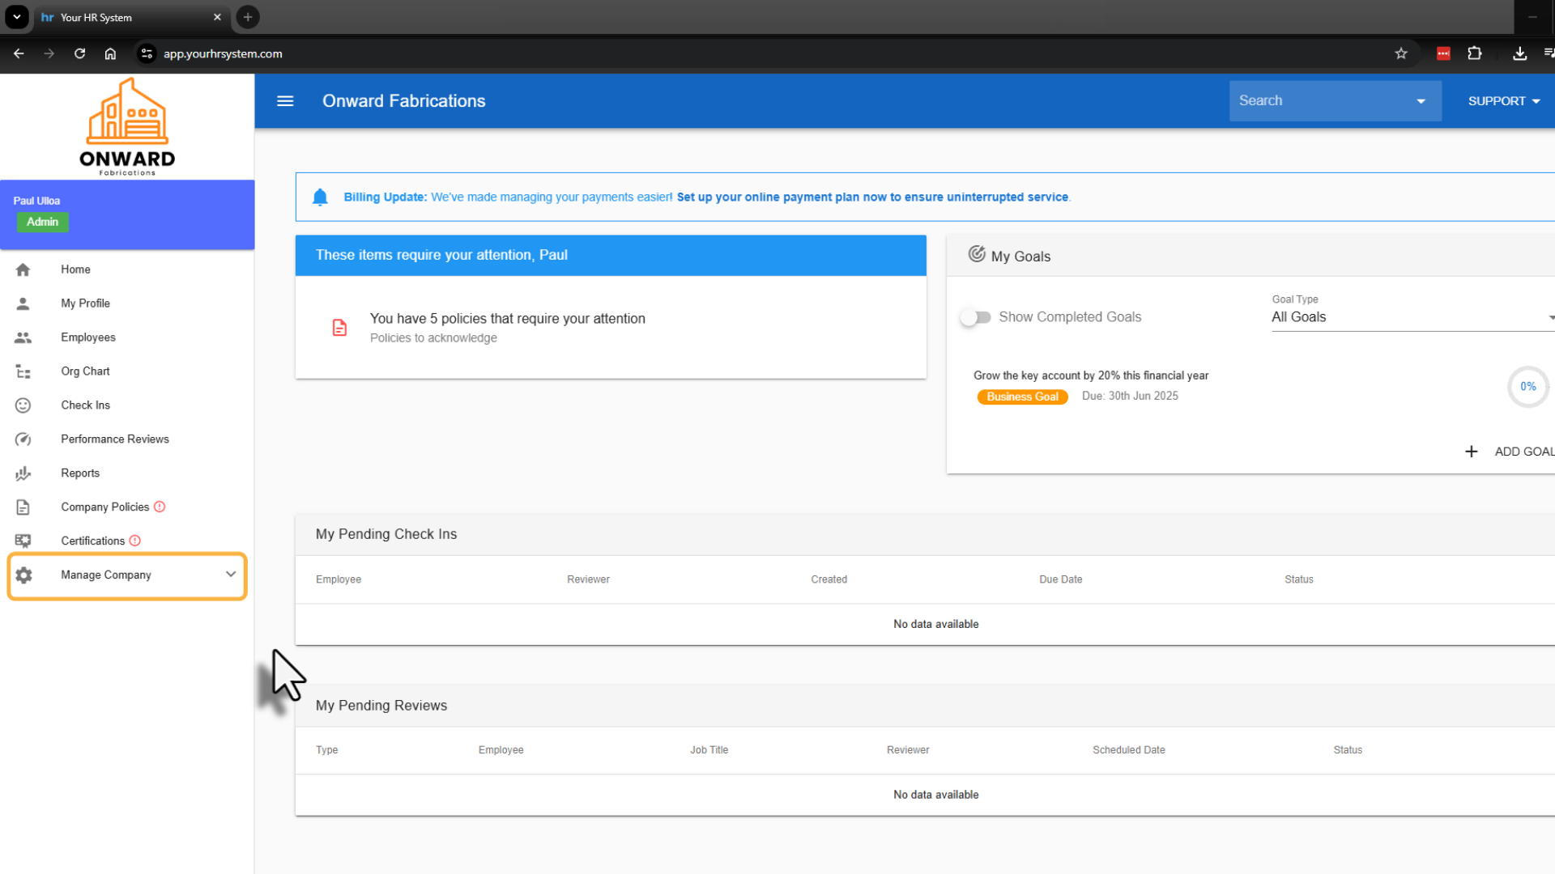Click the hamburger menu icon
This screenshot has height=874, width=1555.
click(285, 101)
